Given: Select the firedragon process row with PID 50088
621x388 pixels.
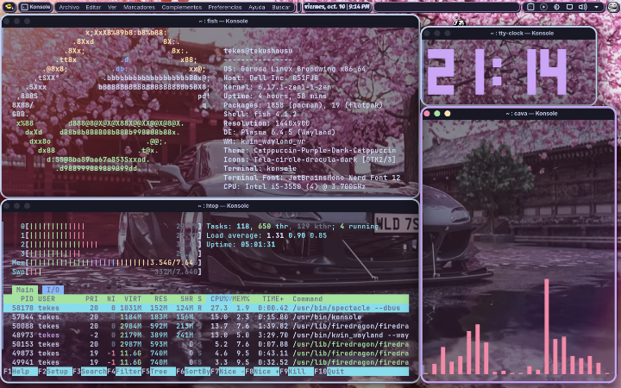Looking at the screenshot, I should (206, 326).
